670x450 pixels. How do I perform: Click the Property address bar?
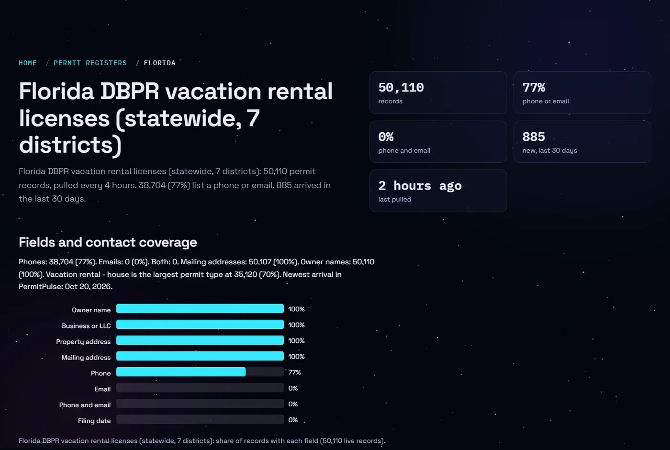(x=200, y=340)
